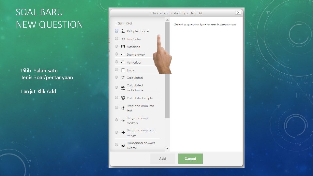Select the True/False radio button
313x176 pixels.
coord(116,39)
